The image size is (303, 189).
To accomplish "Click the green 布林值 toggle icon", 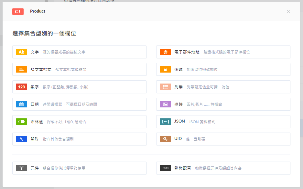I will pos(21,122).
